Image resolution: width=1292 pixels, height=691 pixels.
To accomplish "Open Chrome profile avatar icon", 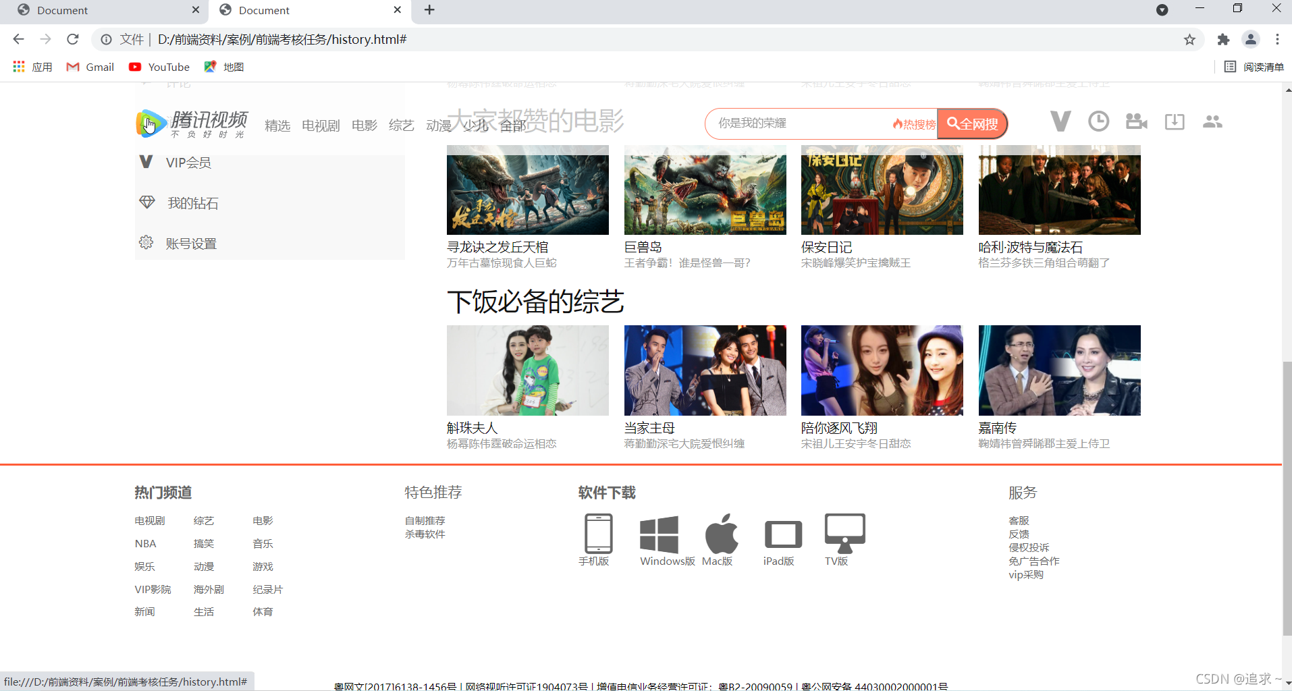I will coord(1251,39).
